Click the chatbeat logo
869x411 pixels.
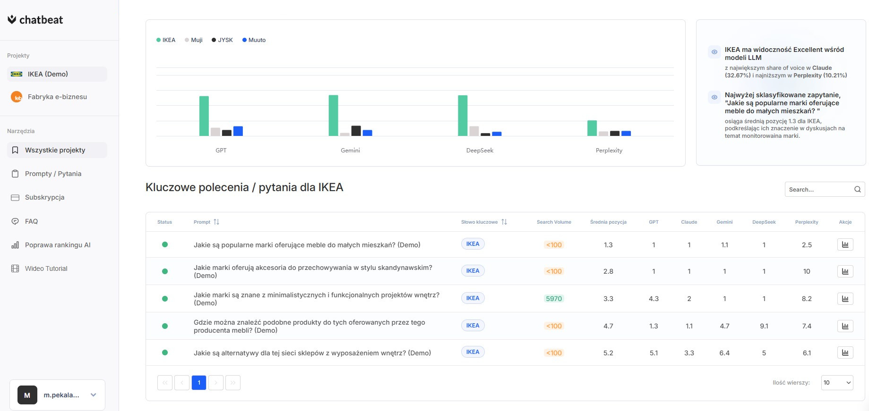click(x=35, y=20)
